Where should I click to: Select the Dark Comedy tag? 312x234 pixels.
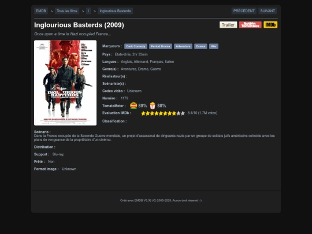(136, 46)
